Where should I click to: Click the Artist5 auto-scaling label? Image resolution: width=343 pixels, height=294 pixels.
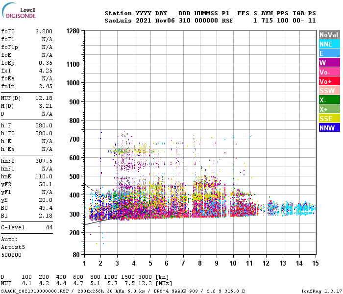point(13,247)
